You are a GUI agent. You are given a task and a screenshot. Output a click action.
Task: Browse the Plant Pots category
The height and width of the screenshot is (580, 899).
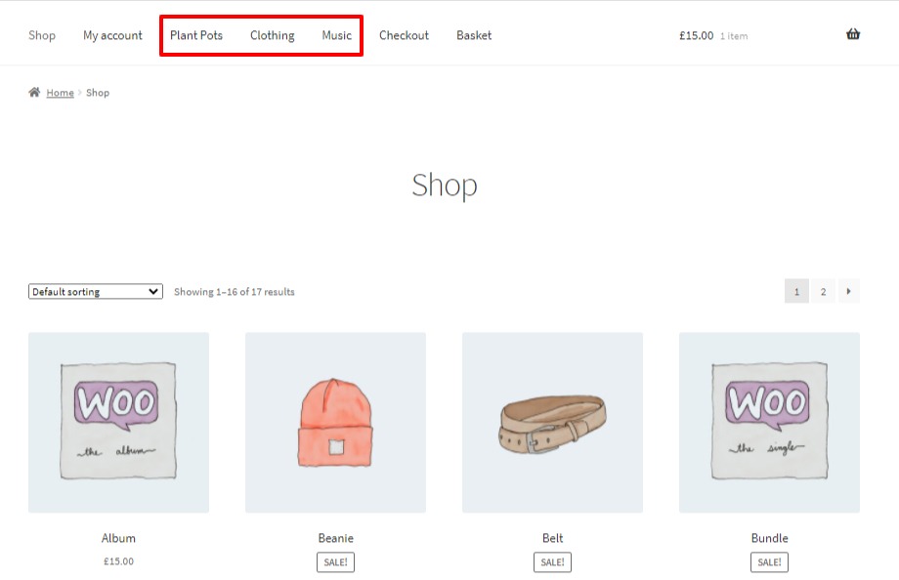(x=196, y=35)
